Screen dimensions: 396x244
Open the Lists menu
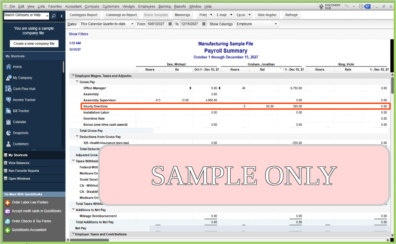(x=41, y=7)
